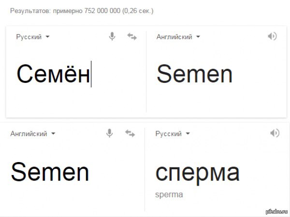Click the pikabu.ru watermark
290x217 pixels.
click(276, 211)
